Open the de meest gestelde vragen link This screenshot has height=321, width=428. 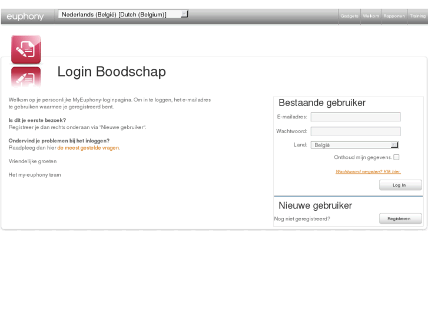coord(88,148)
